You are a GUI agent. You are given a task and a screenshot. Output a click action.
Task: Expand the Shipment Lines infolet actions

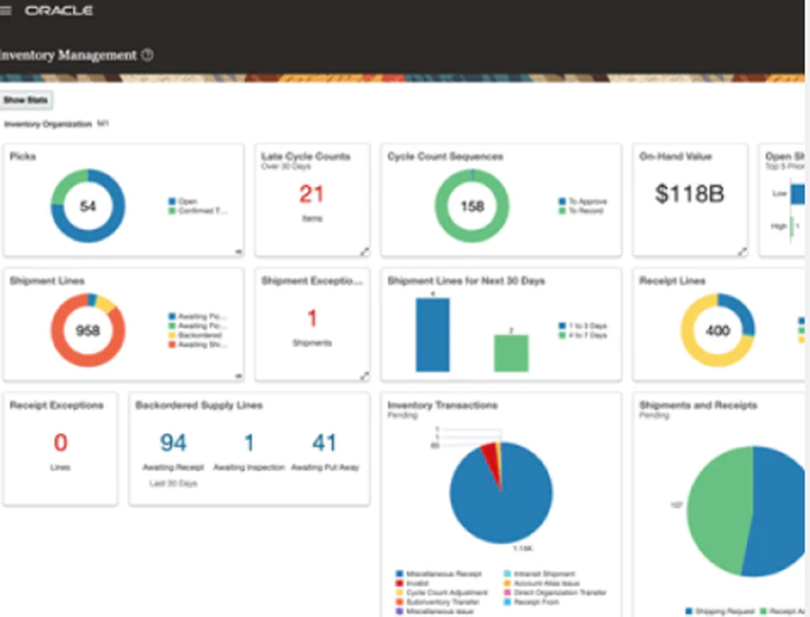238,377
